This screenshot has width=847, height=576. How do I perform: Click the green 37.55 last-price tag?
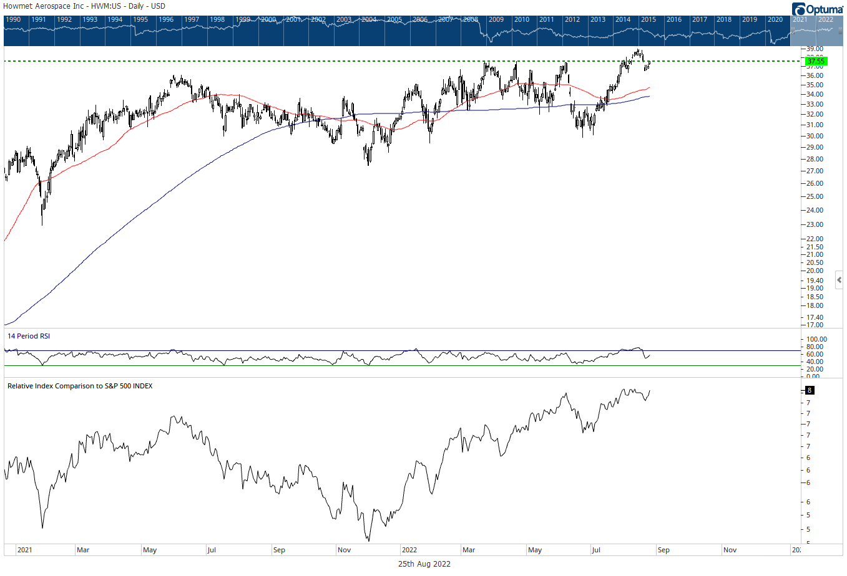pos(816,61)
